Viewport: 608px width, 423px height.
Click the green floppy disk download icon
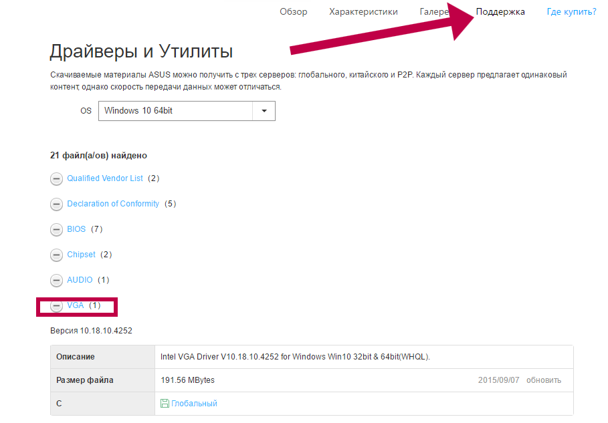pos(165,404)
